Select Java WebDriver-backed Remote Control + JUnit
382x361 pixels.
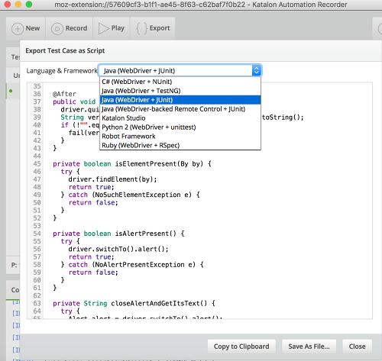[x=180, y=109]
